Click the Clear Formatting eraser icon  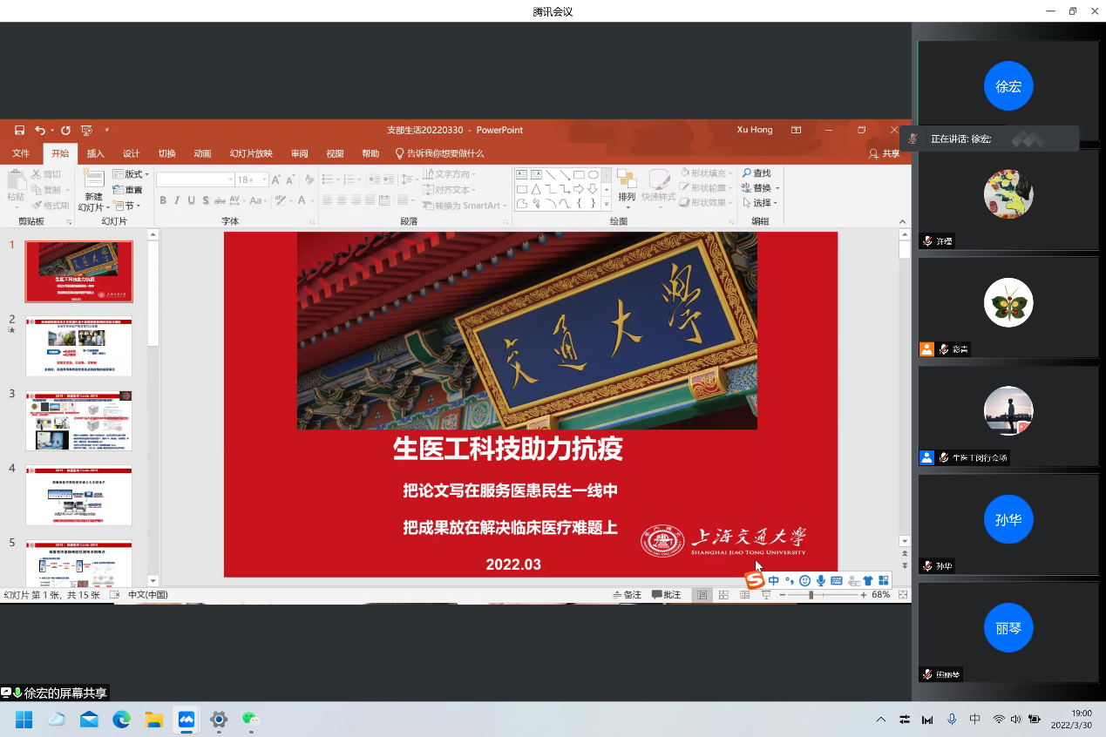point(309,179)
